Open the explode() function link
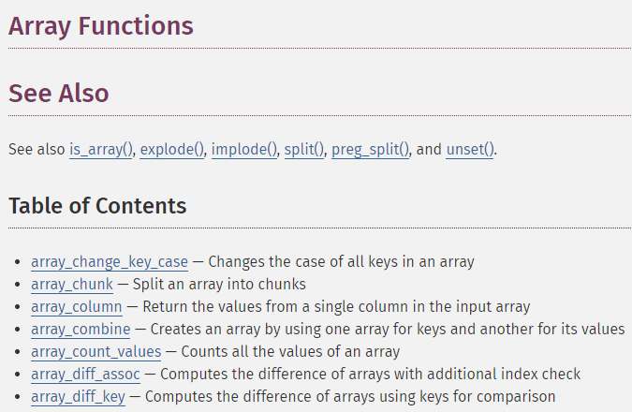 pyautogui.click(x=172, y=150)
